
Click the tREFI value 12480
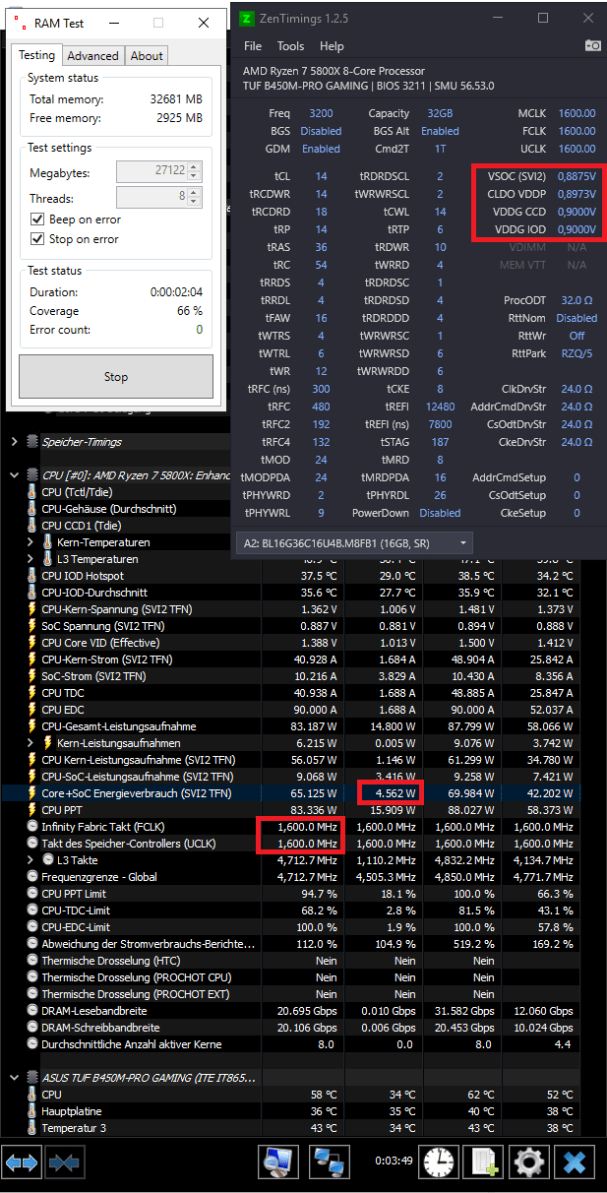tap(440, 407)
